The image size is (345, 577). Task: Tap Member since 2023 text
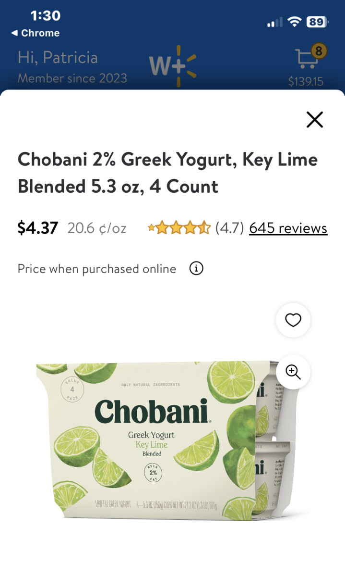(x=72, y=78)
